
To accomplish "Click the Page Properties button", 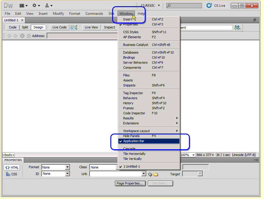I will 130,183.
